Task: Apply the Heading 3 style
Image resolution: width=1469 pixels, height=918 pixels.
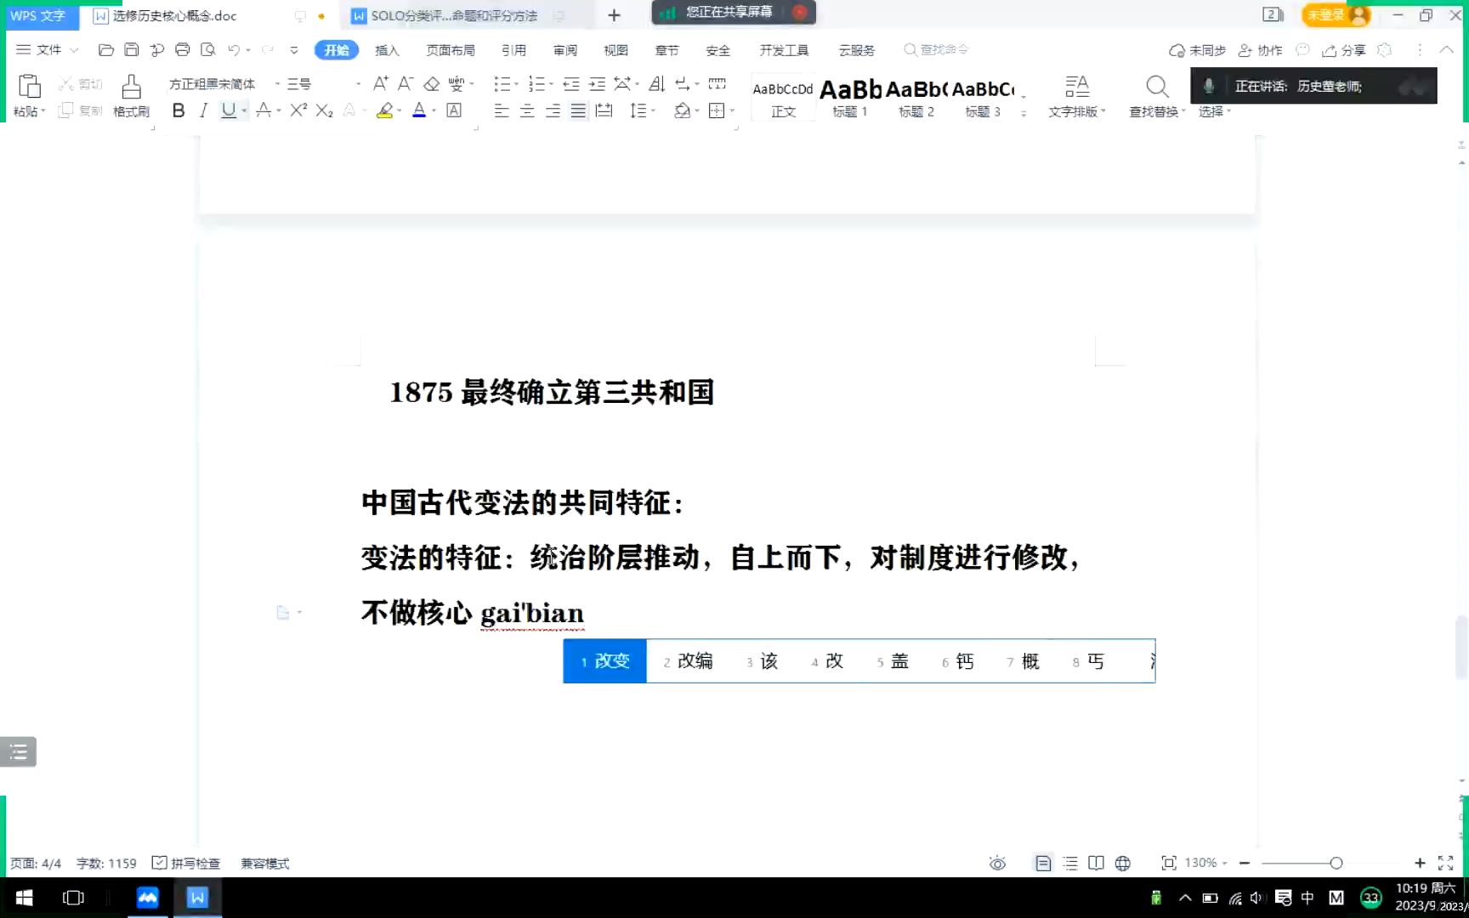Action: 983,98
